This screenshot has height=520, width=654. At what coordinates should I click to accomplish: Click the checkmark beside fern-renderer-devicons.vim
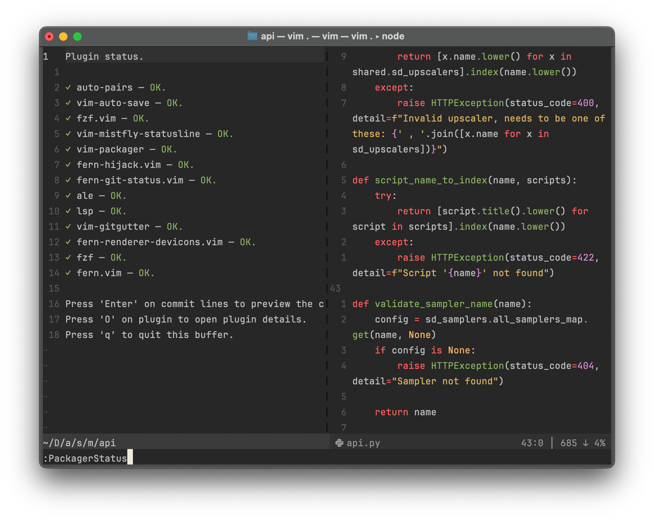68,242
